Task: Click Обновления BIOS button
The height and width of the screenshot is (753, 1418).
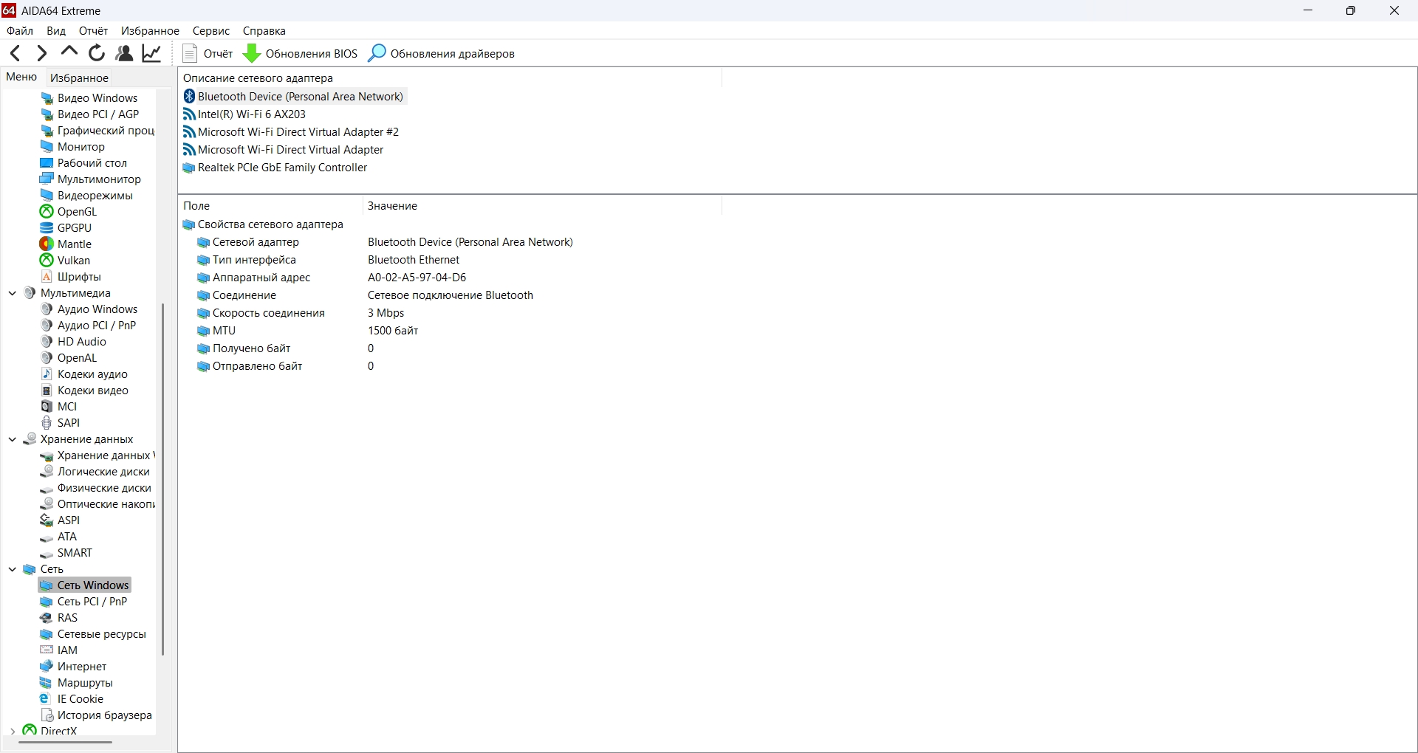Action: pos(301,53)
